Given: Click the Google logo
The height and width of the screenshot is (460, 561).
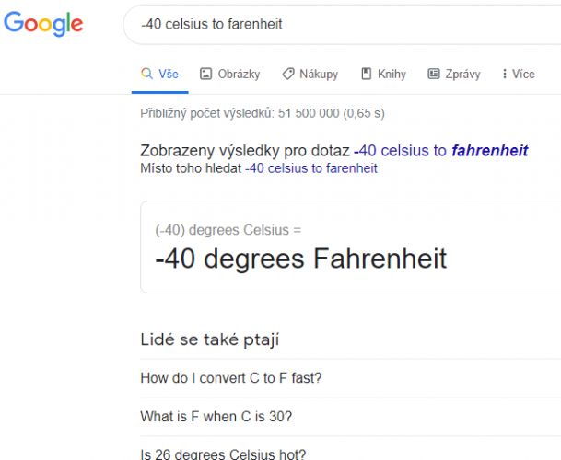Looking at the screenshot, I should [43, 24].
